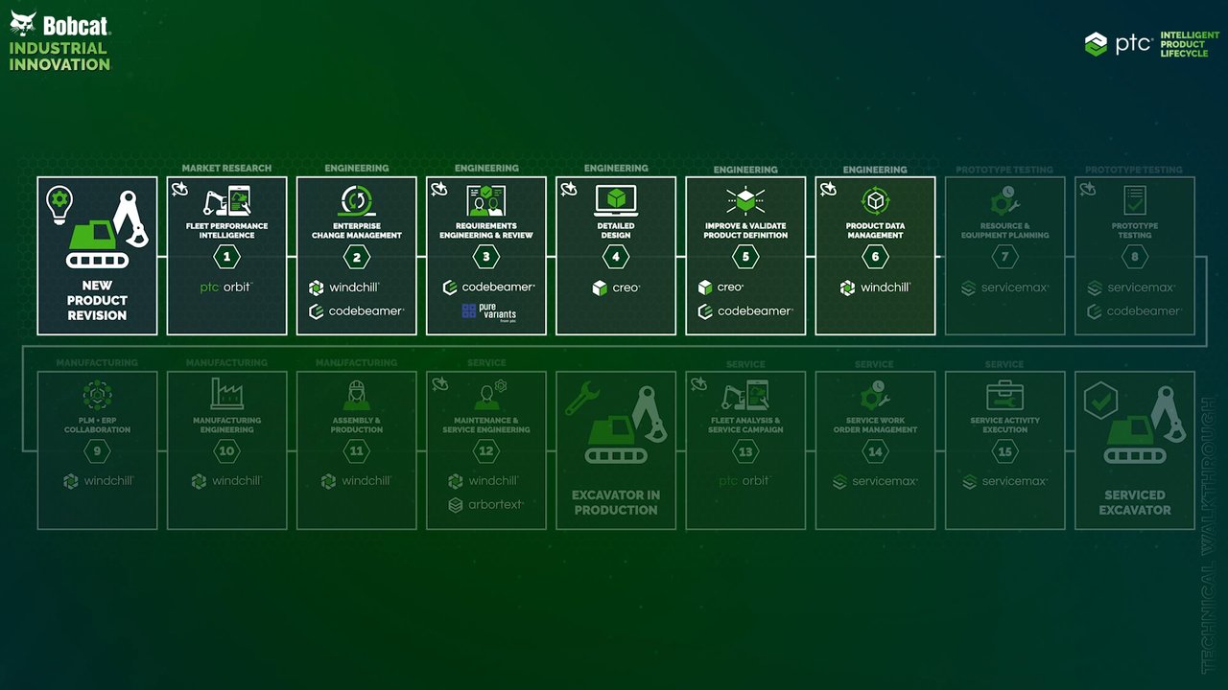Click corner satellite icon on Product Data Management card
Image resolution: width=1228 pixels, height=690 pixels.
pyautogui.click(x=829, y=190)
